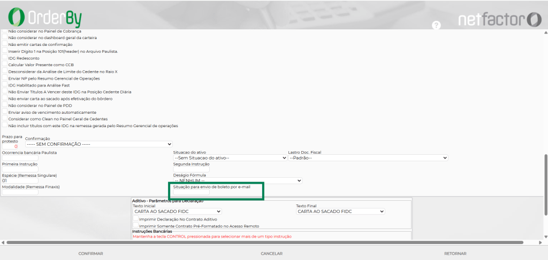Open the 'Lastro Doc. Fiscal' dropdown
The height and width of the screenshot is (260, 548).
tap(368, 158)
